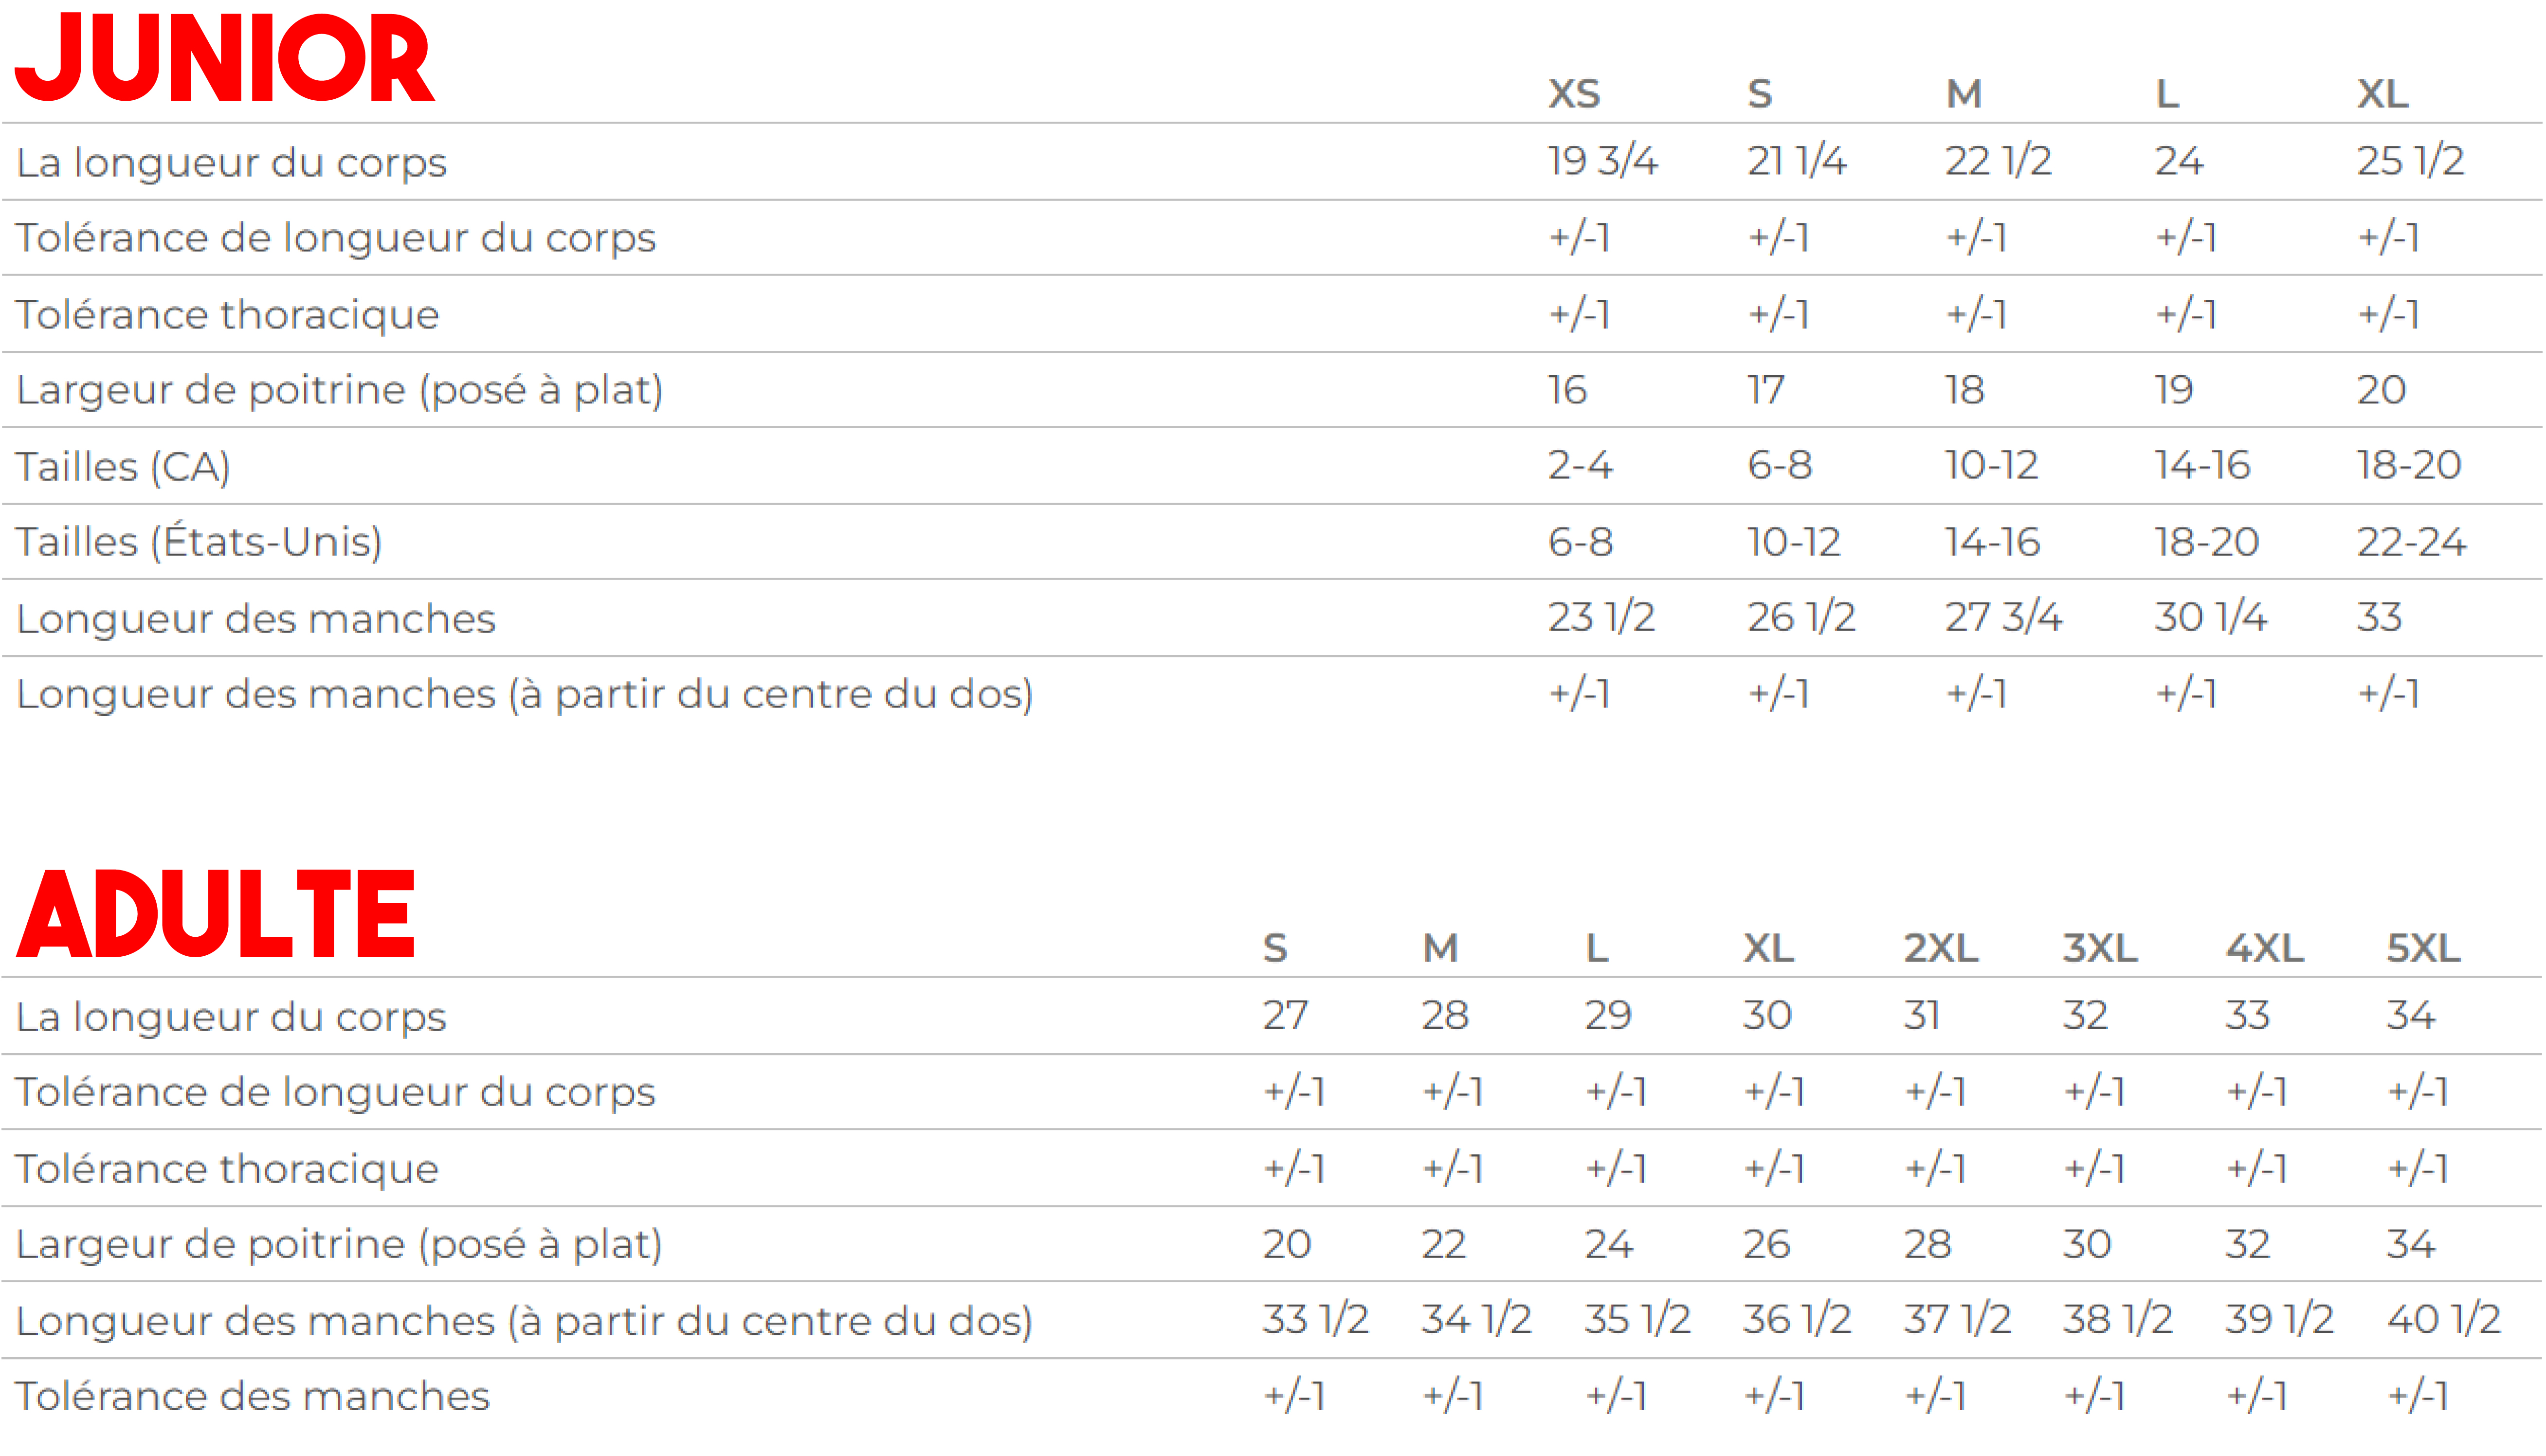The width and height of the screenshot is (2546, 1456).
Task: Select the 2-4 Canadian size cell
Action: coord(1580,465)
